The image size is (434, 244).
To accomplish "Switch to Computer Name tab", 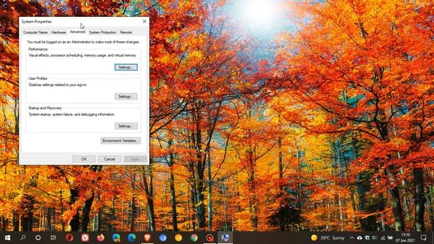I will click(x=35, y=33).
